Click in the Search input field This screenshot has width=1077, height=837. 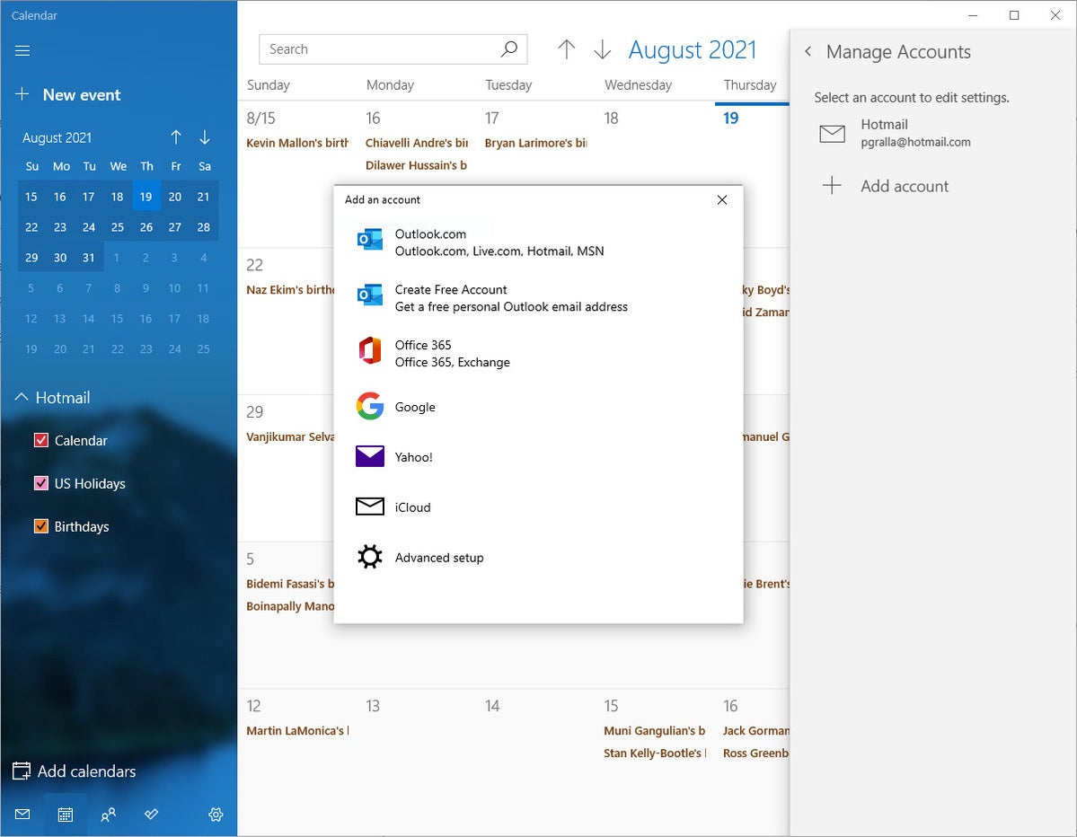(393, 49)
